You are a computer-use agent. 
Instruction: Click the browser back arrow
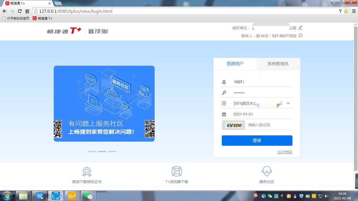(4, 11)
